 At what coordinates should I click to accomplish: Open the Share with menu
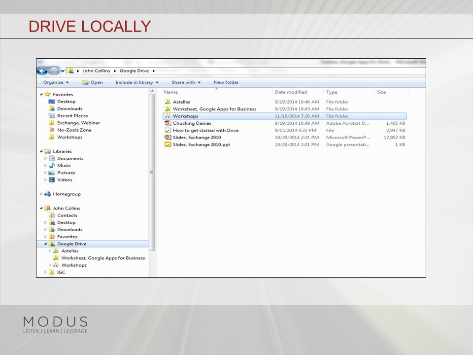pyautogui.click(x=186, y=82)
